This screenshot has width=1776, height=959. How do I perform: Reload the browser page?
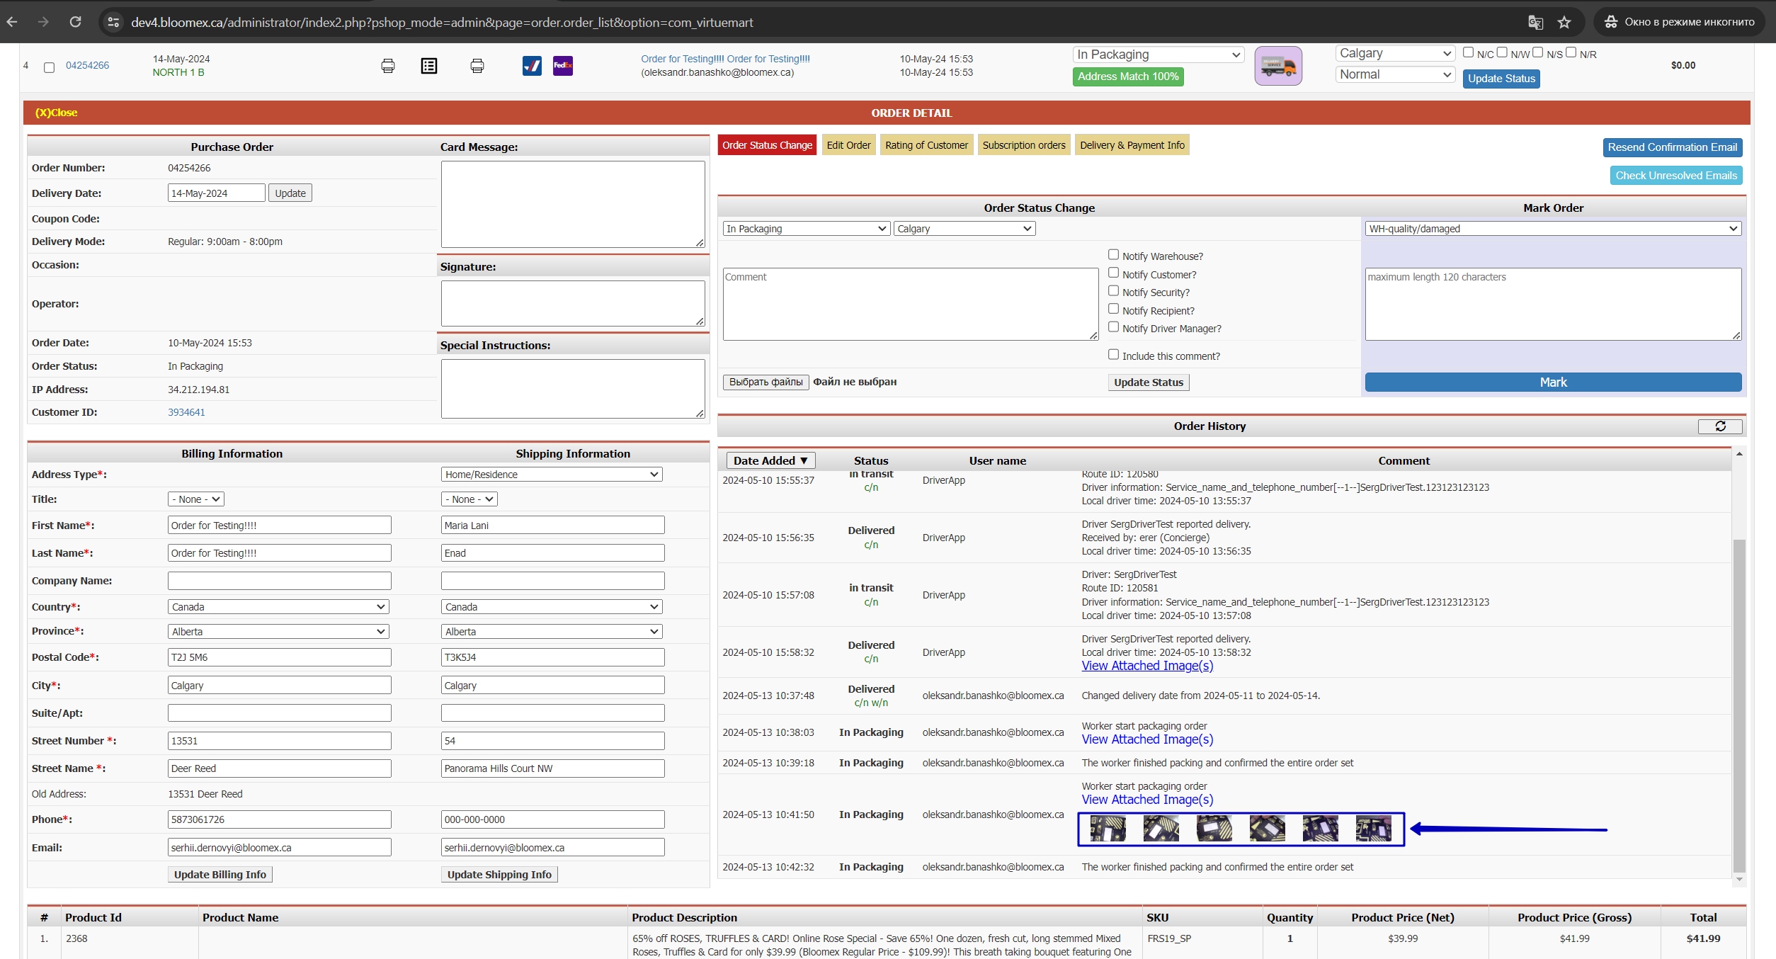click(x=75, y=22)
